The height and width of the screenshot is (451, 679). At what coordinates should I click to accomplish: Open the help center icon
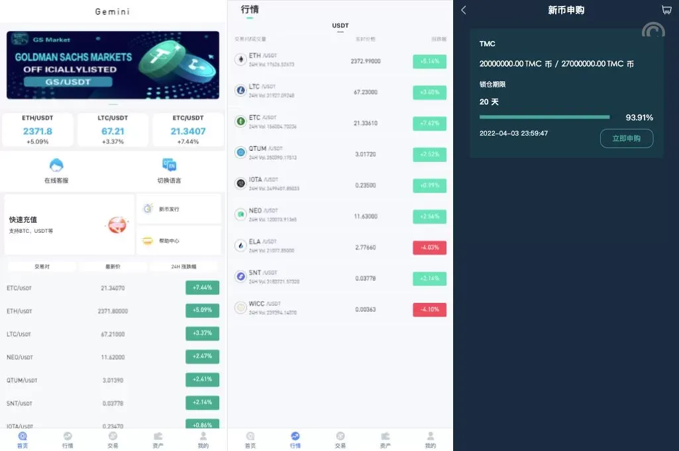[148, 241]
